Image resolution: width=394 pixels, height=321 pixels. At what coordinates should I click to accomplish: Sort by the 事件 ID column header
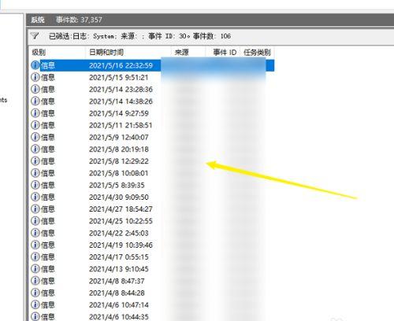(223, 52)
